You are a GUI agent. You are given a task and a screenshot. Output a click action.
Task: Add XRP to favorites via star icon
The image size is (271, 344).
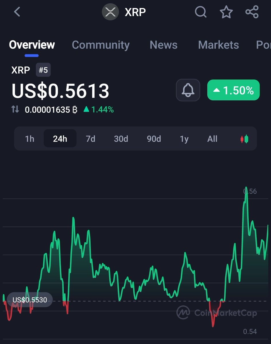click(226, 12)
